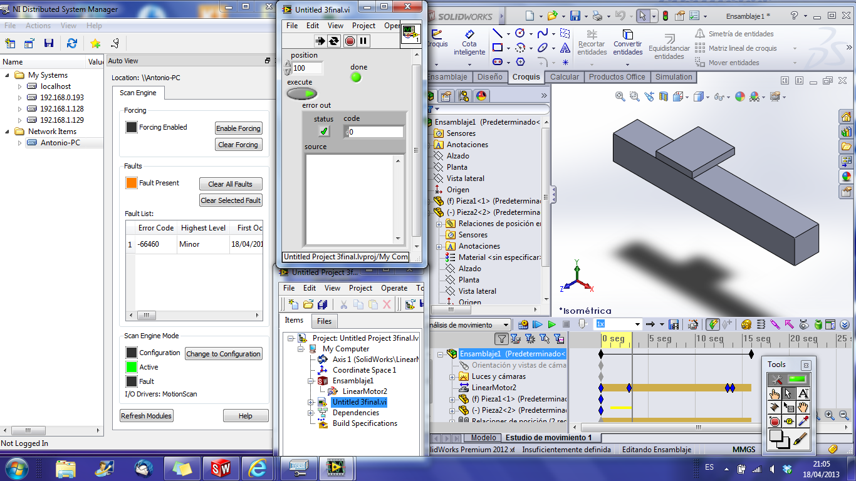The image size is (856, 481).
Task: Click Cota inteligente dimension tool
Action: pyautogui.click(x=469, y=43)
